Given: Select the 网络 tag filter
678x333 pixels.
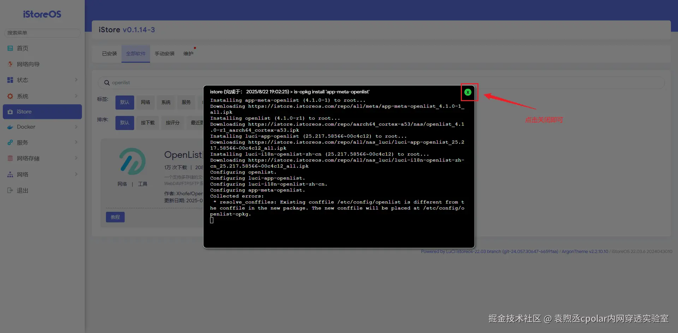Looking at the screenshot, I should [145, 102].
